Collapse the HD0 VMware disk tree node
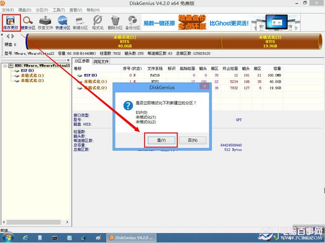This screenshot has height=243, width=325. click(x=5, y=66)
